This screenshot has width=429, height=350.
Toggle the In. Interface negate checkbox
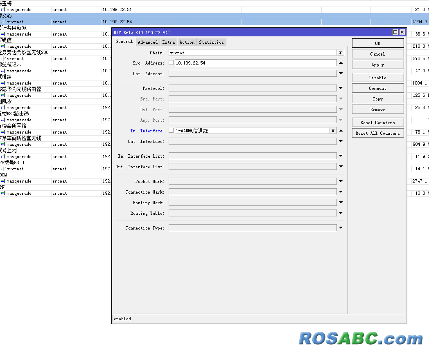(x=171, y=131)
